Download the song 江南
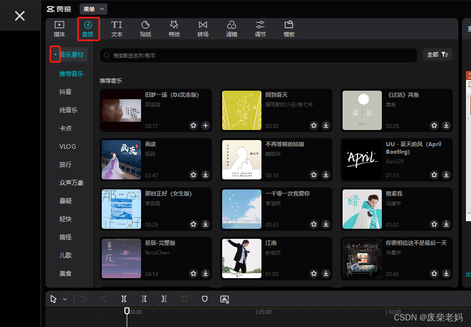 (326, 274)
